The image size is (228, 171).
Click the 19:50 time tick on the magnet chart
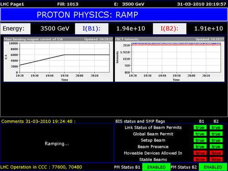tap(64, 76)
